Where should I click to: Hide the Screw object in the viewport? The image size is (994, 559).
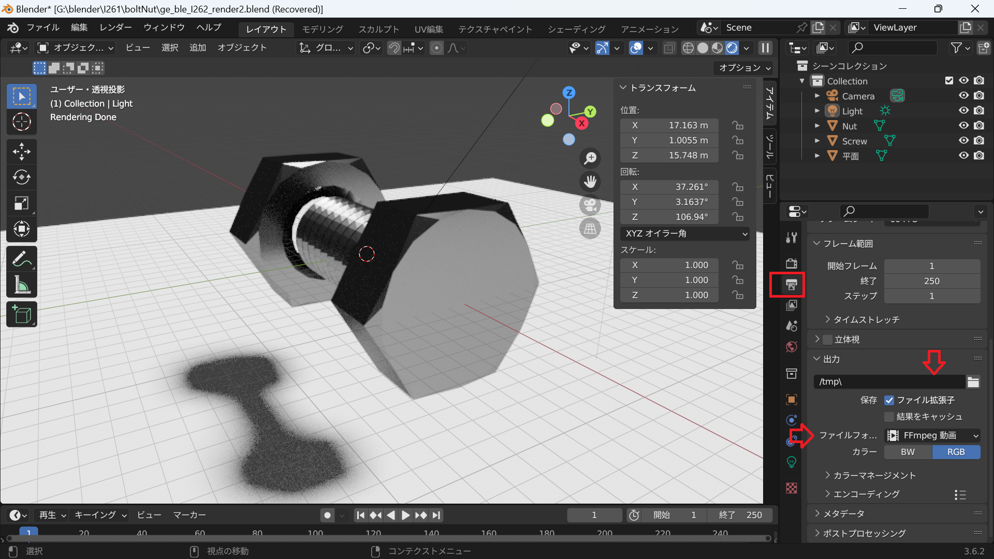click(x=964, y=140)
